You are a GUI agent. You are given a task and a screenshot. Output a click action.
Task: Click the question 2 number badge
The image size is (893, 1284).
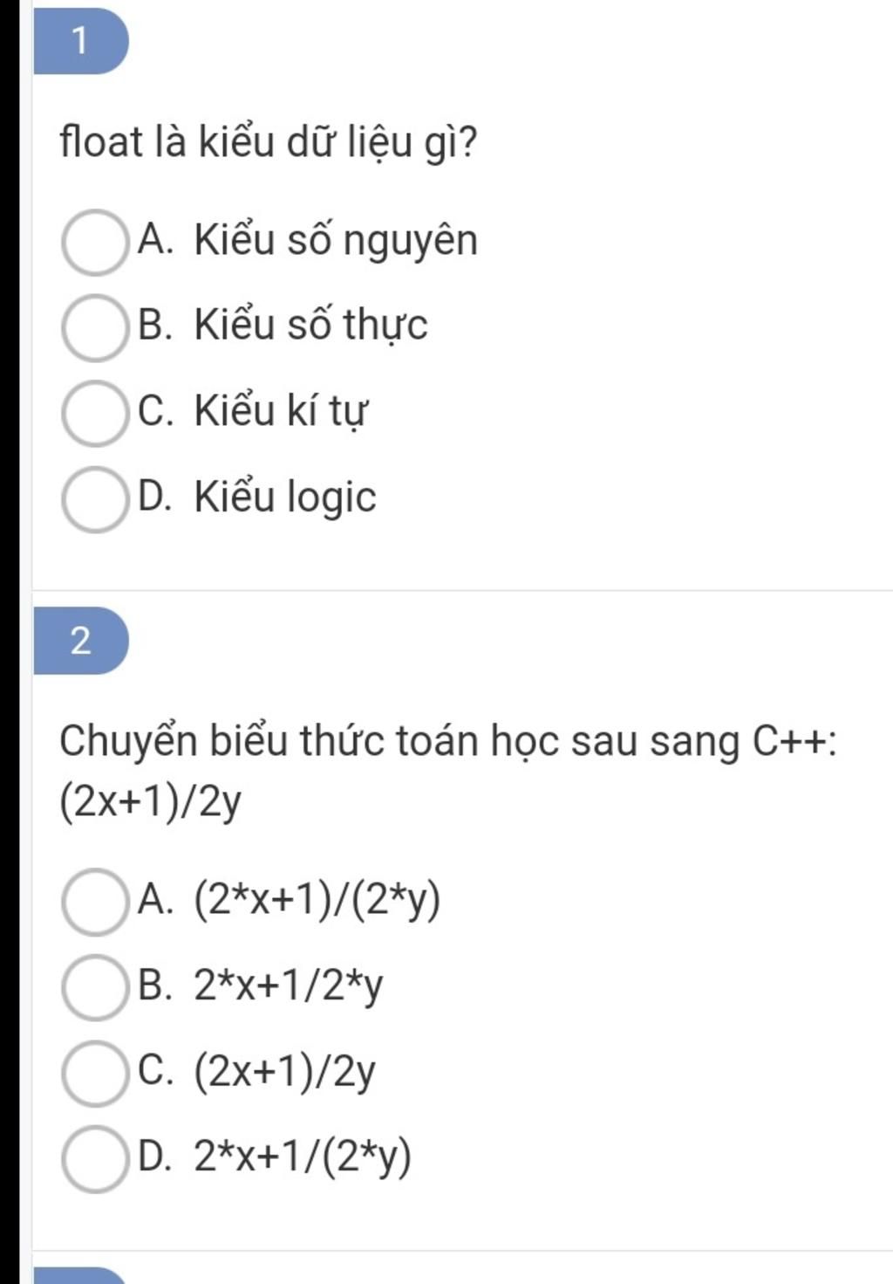[x=80, y=641]
